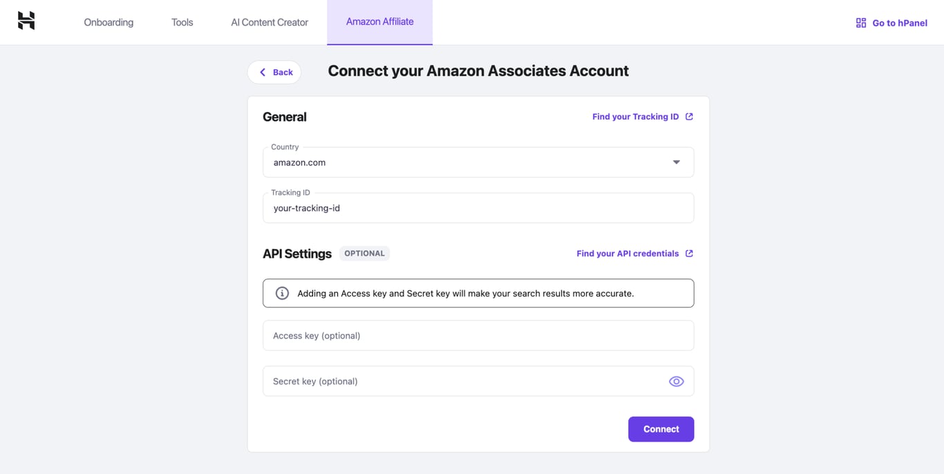Switch to the Onboarding tab
The image size is (944, 474).
108,22
